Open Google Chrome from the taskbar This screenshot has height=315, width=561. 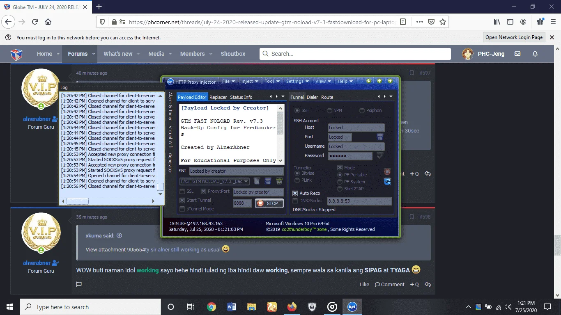212,307
